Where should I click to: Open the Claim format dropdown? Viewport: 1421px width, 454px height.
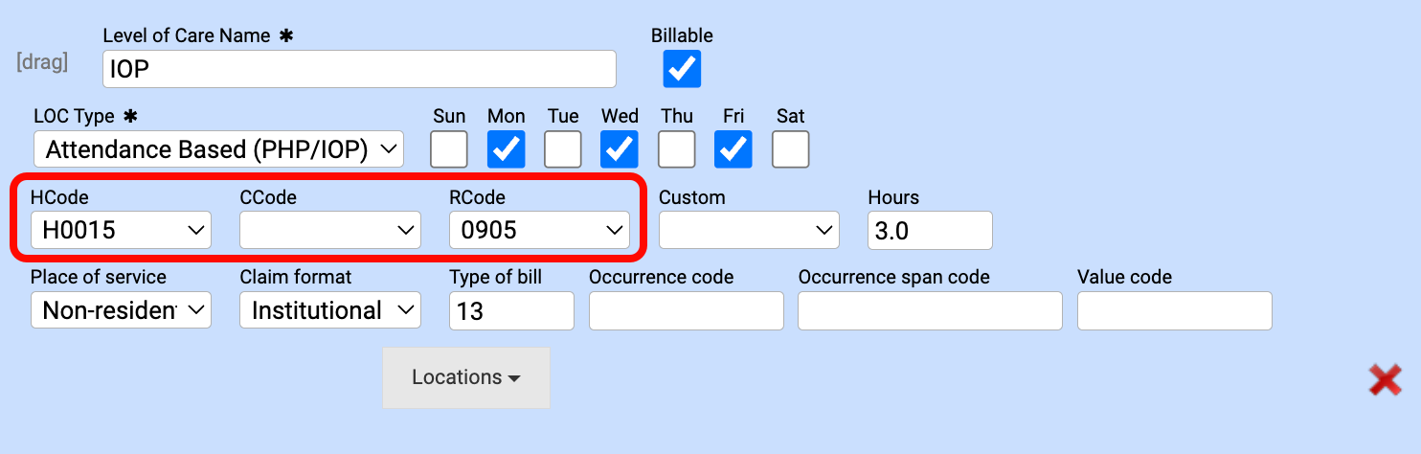[330, 310]
